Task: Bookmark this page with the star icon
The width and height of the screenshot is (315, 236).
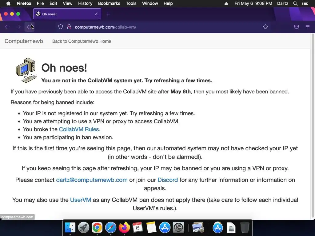Action: (x=265, y=27)
